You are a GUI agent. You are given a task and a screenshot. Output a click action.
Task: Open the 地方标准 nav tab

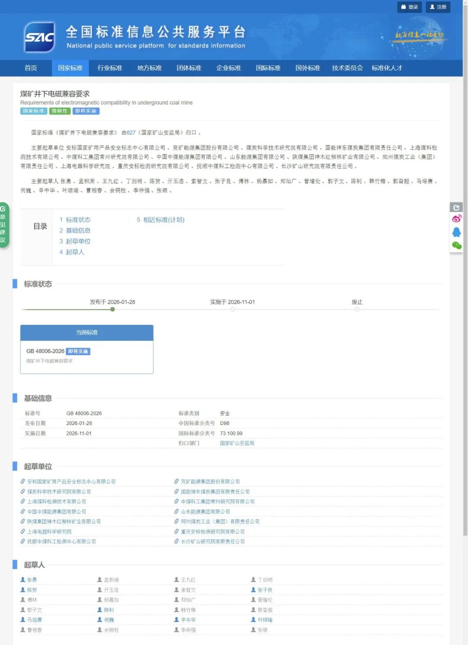149,68
